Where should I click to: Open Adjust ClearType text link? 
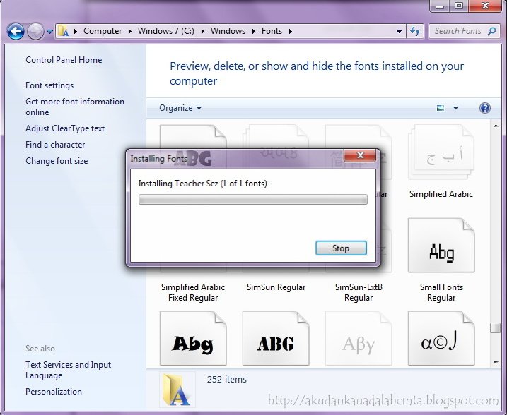(65, 128)
